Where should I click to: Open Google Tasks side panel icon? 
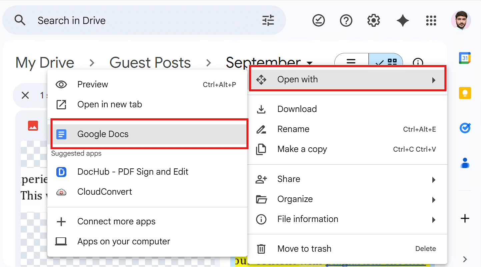[465, 128]
